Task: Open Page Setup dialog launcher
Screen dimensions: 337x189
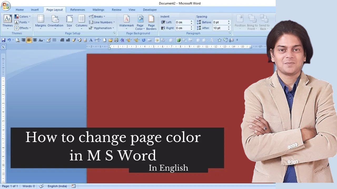Action: point(115,33)
